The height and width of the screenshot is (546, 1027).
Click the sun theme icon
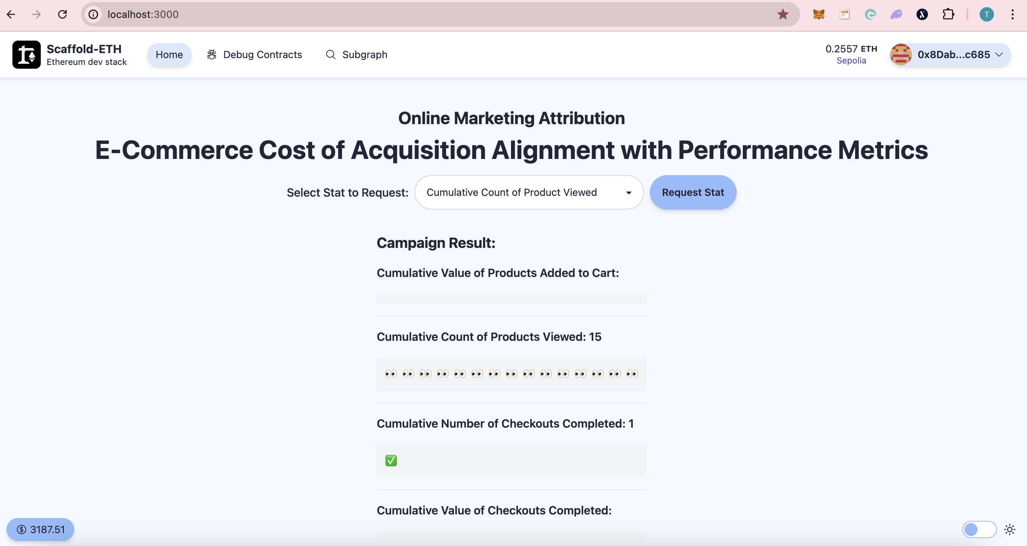coord(1009,529)
